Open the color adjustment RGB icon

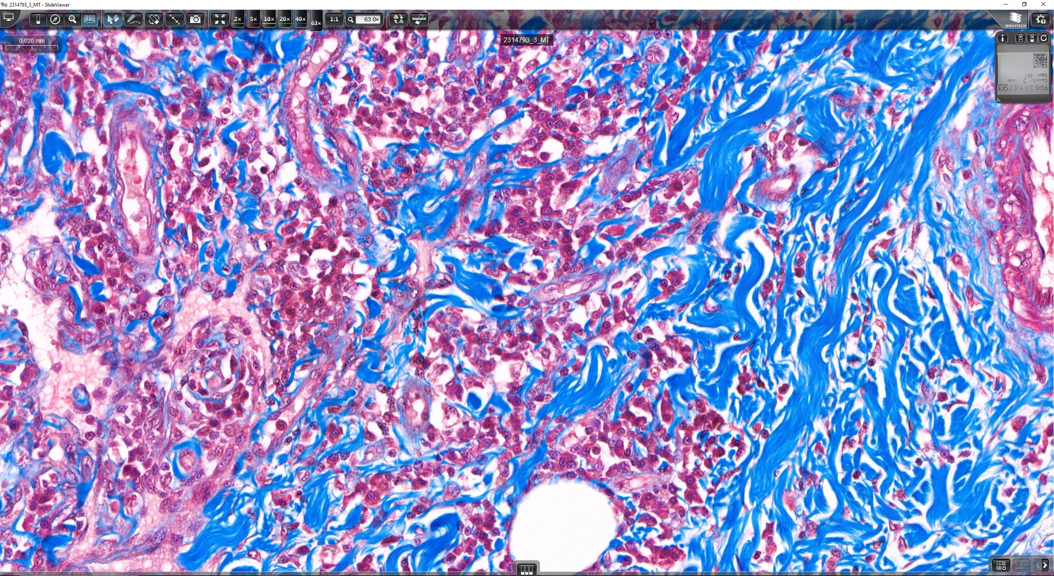tap(398, 19)
